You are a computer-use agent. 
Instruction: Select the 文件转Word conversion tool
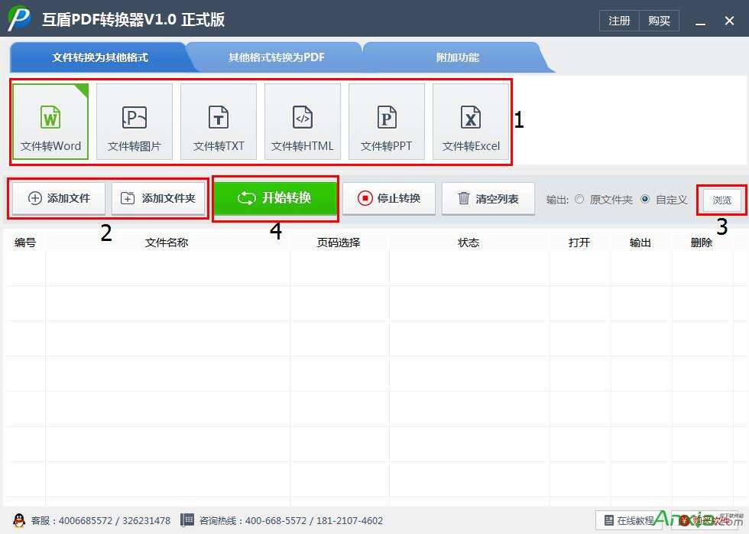point(50,121)
